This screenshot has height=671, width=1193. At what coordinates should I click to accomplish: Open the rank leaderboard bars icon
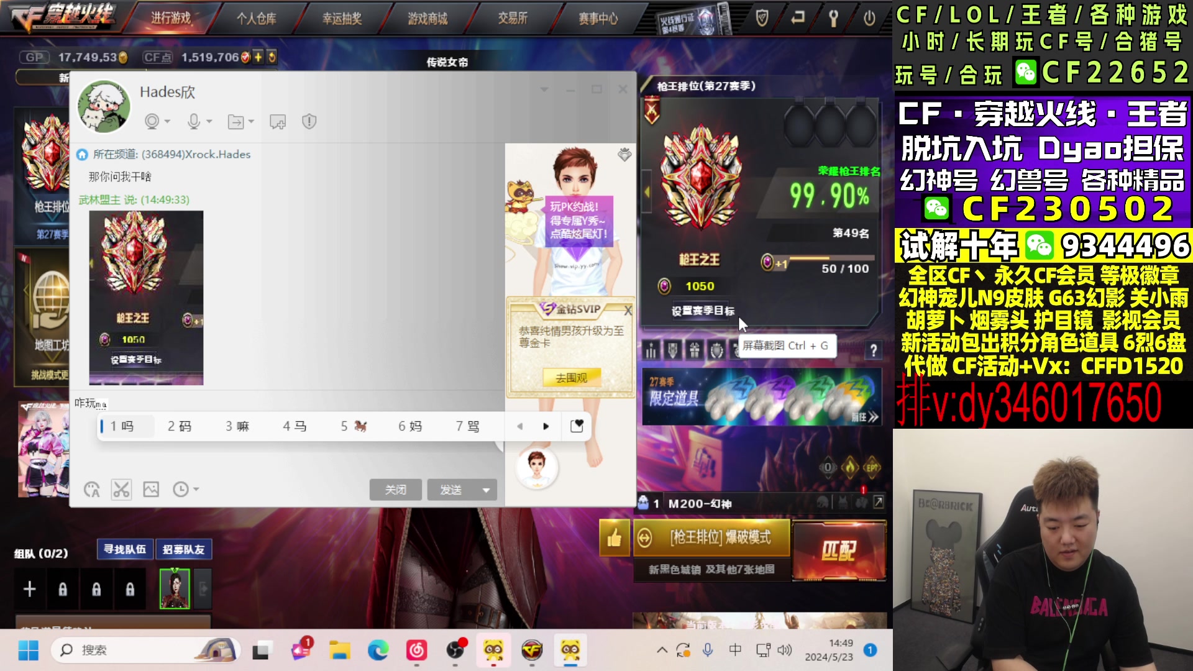pyautogui.click(x=651, y=350)
